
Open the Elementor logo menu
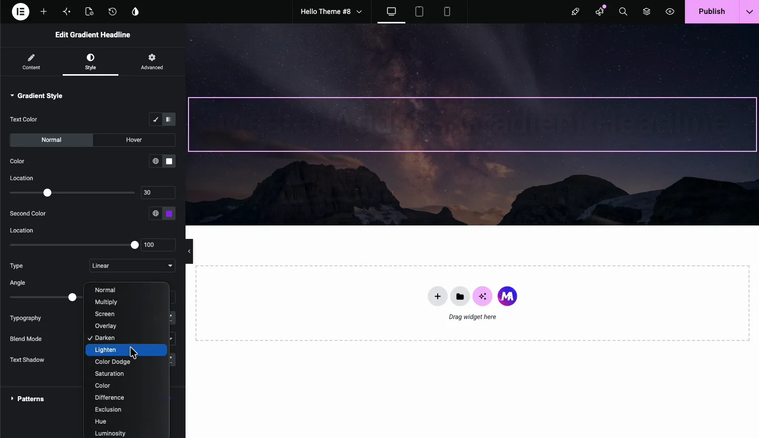click(20, 11)
